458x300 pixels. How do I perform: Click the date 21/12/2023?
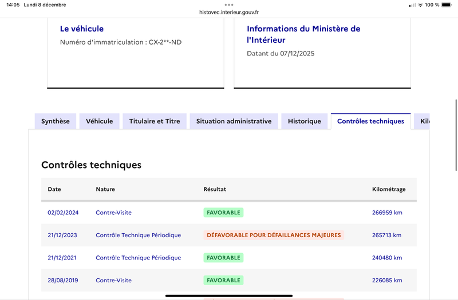coord(62,235)
